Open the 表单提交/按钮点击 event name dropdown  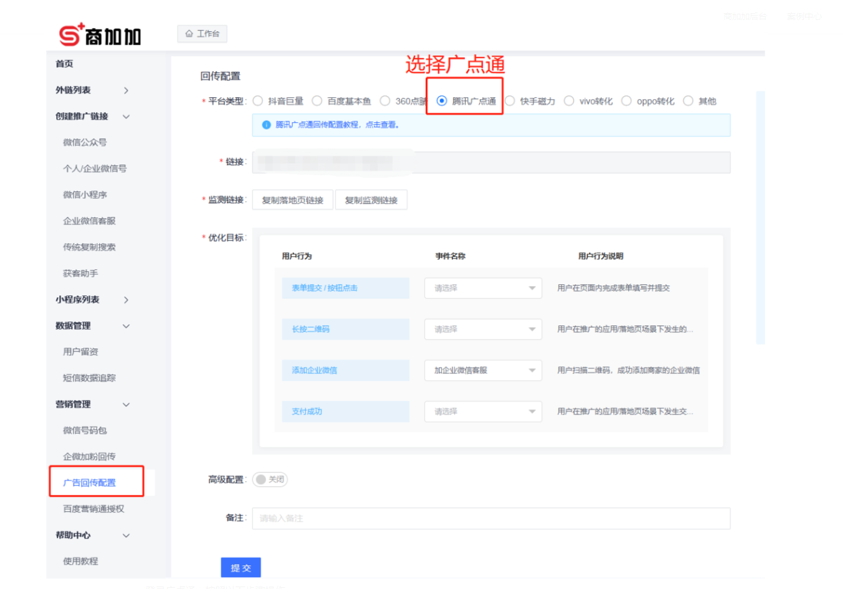click(x=483, y=288)
